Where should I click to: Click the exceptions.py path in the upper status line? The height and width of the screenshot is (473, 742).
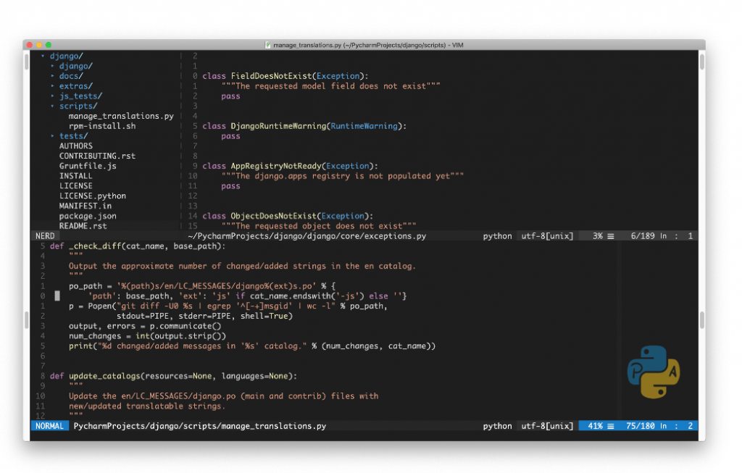(x=307, y=236)
